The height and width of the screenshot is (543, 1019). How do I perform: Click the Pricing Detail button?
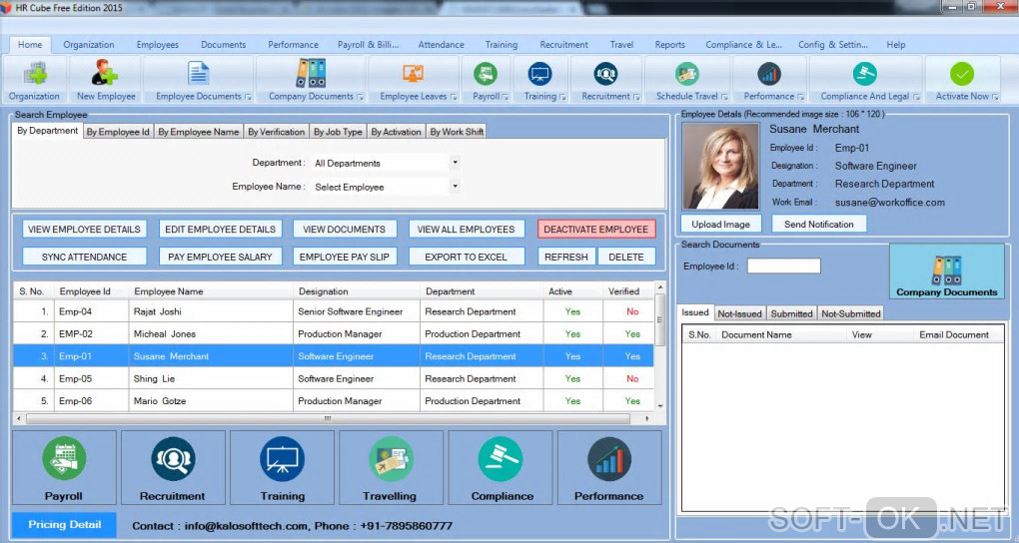(64, 525)
